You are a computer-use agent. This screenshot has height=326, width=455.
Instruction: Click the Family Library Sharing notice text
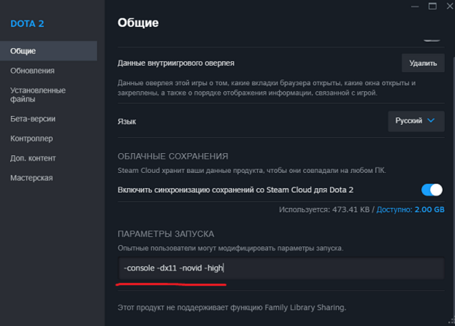pyautogui.click(x=232, y=308)
